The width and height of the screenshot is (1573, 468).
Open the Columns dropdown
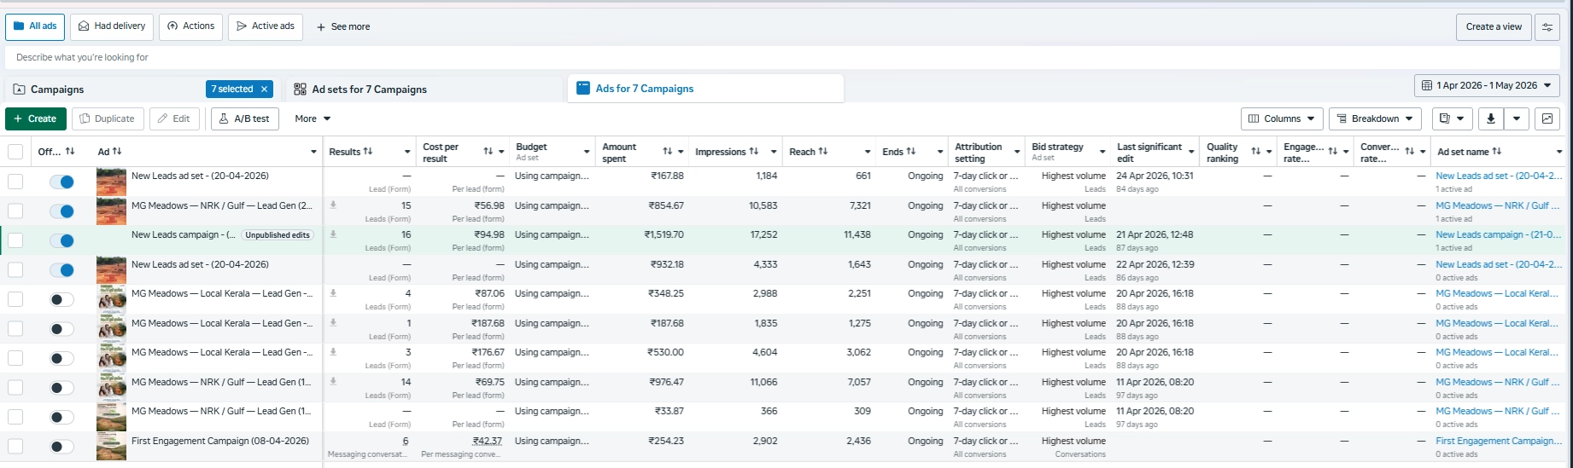coord(1282,118)
